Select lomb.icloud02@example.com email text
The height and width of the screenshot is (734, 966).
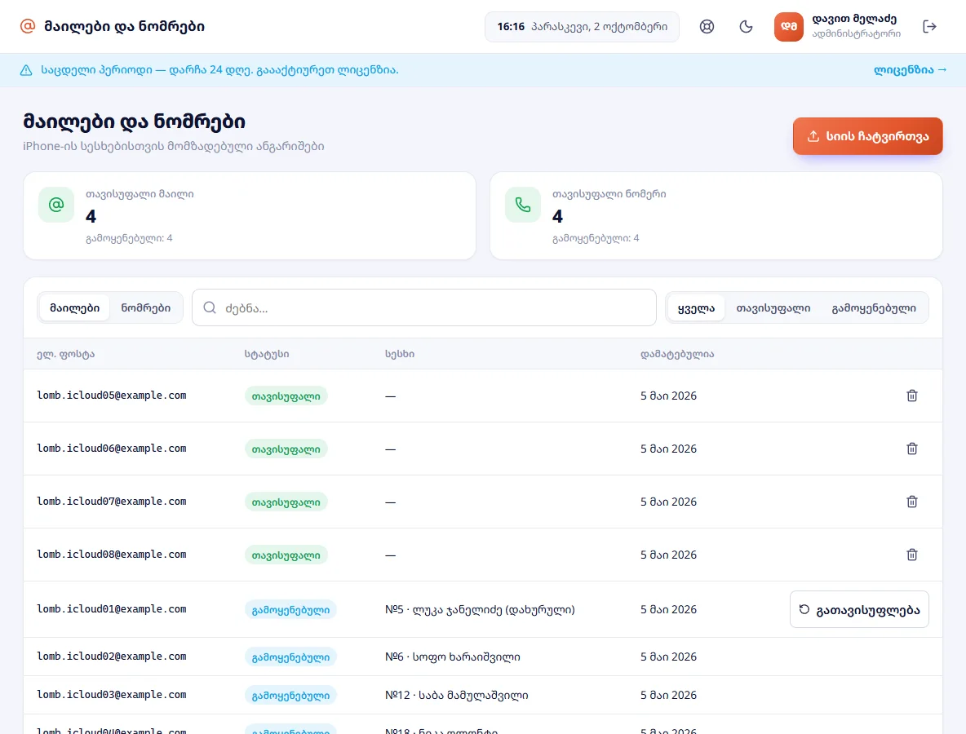(x=112, y=657)
